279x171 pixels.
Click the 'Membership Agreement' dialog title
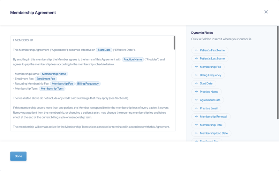(x=33, y=13)
